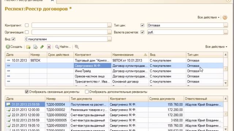234x131 pixels.
Task: Sort by the Наименование column header
Action: pyautogui.click(x=130, y=55)
